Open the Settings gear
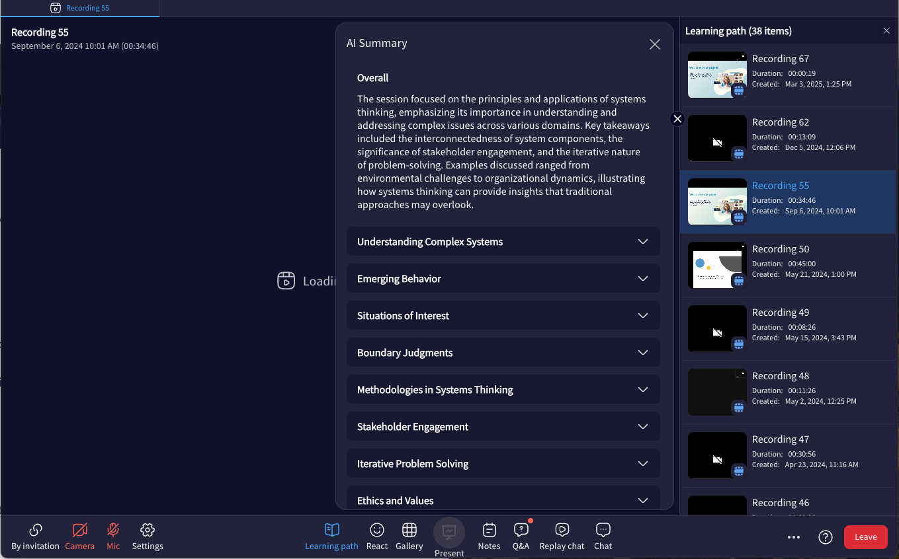This screenshot has height=559, width=899. [x=148, y=531]
